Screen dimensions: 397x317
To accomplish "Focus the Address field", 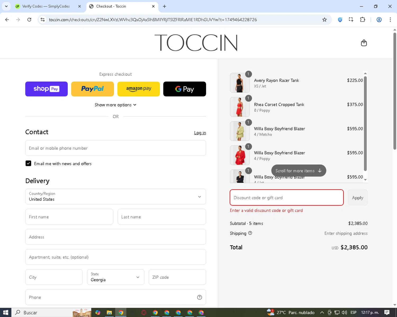I will (x=115, y=237).
